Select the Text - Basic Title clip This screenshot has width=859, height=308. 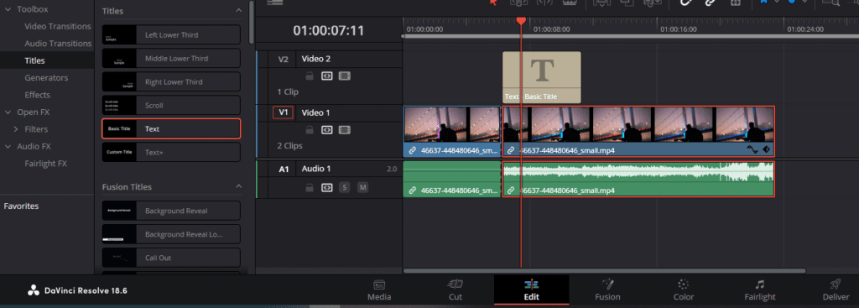pos(542,77)
